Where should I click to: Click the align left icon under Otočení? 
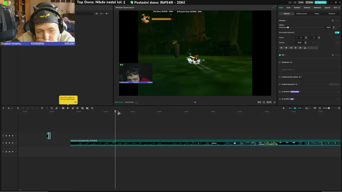[x=281, y=48]
